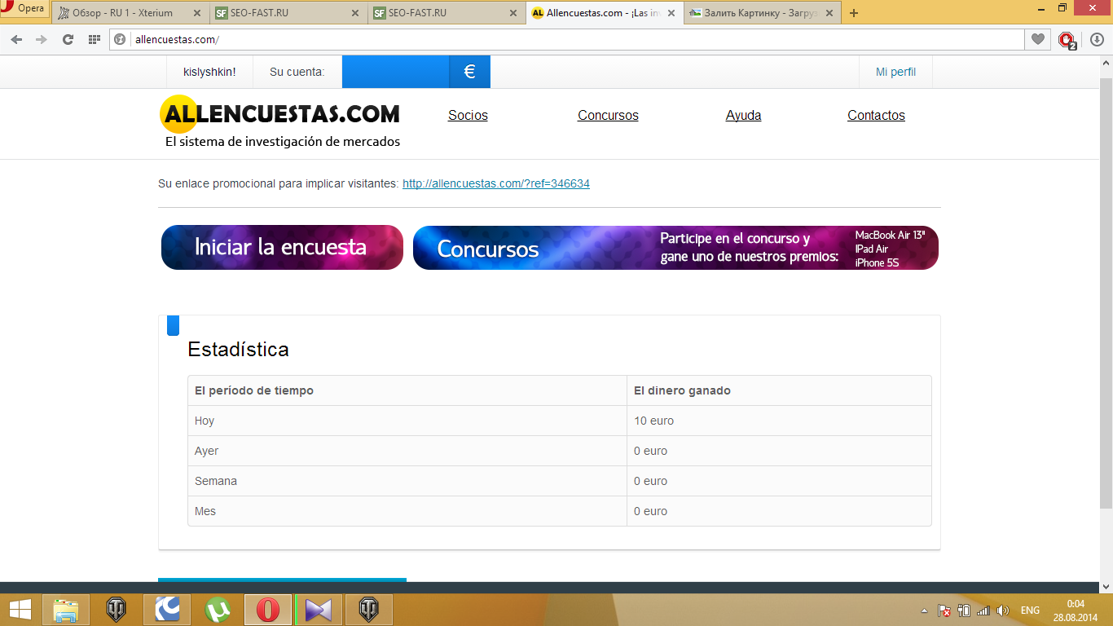Click the Estadística heading
This screenshot has width=1113, height=626.
(x=238, y=349)
